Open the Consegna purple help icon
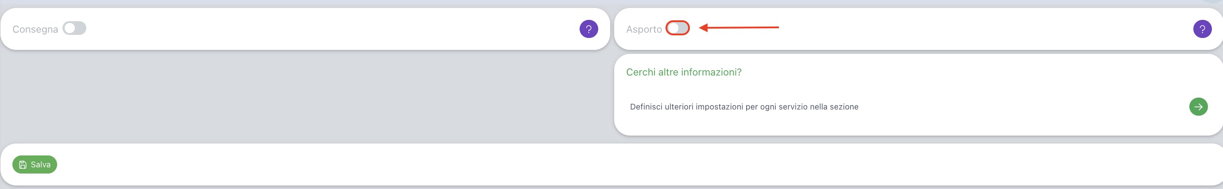The height and width of the screenshot is (189, 1223). (589, 30)
